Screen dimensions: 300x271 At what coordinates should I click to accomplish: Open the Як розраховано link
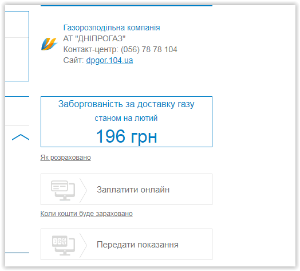click(x=65, y=158)
